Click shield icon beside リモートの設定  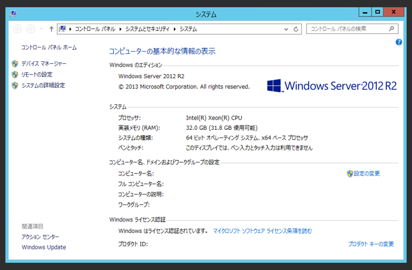tap(15, 75)
